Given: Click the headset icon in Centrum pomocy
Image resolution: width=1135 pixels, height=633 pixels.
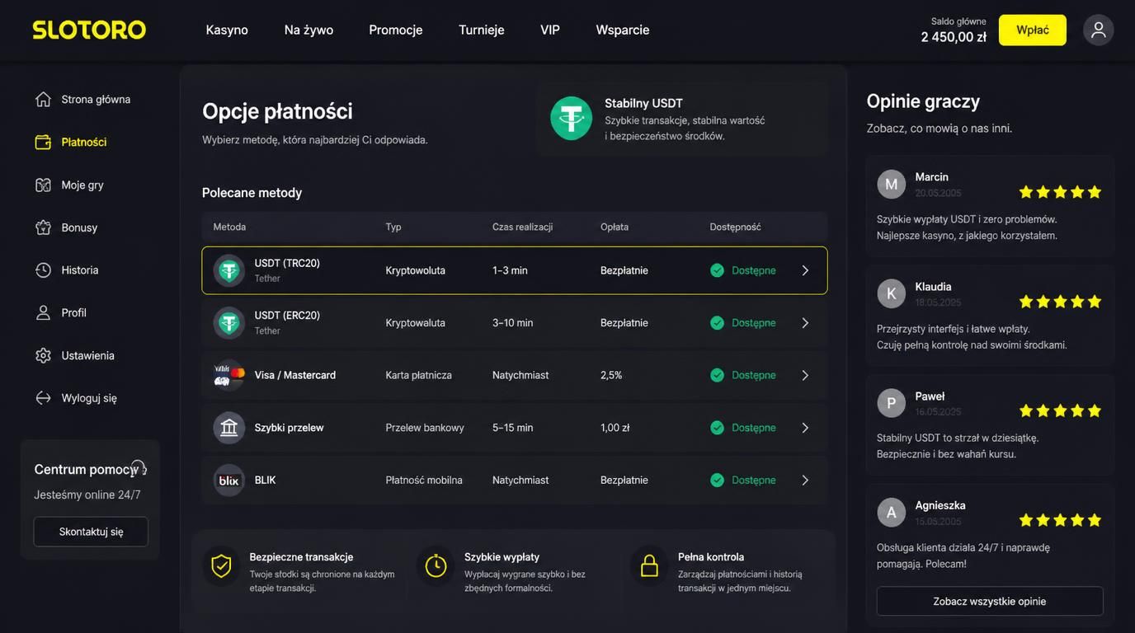Looking at the screenshot, I should [x=138, y=467].
